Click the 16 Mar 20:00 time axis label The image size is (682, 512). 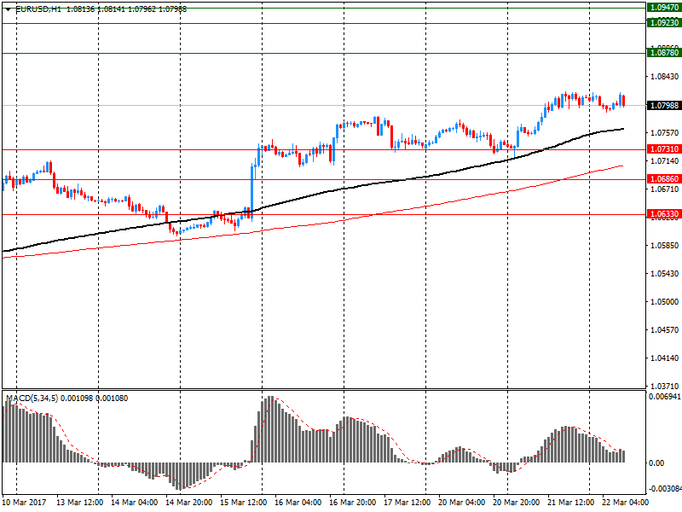click(352, 503)
